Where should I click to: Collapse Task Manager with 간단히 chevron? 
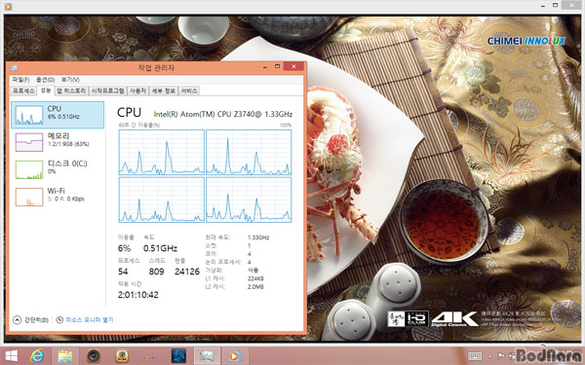pos(17,319)
